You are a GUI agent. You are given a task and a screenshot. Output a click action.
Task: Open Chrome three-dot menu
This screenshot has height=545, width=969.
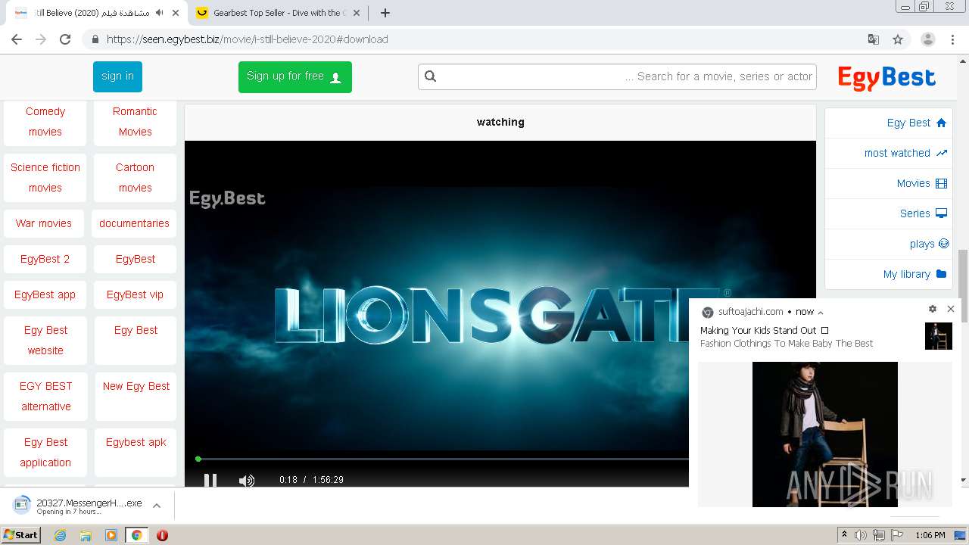[x=952, y=39]
